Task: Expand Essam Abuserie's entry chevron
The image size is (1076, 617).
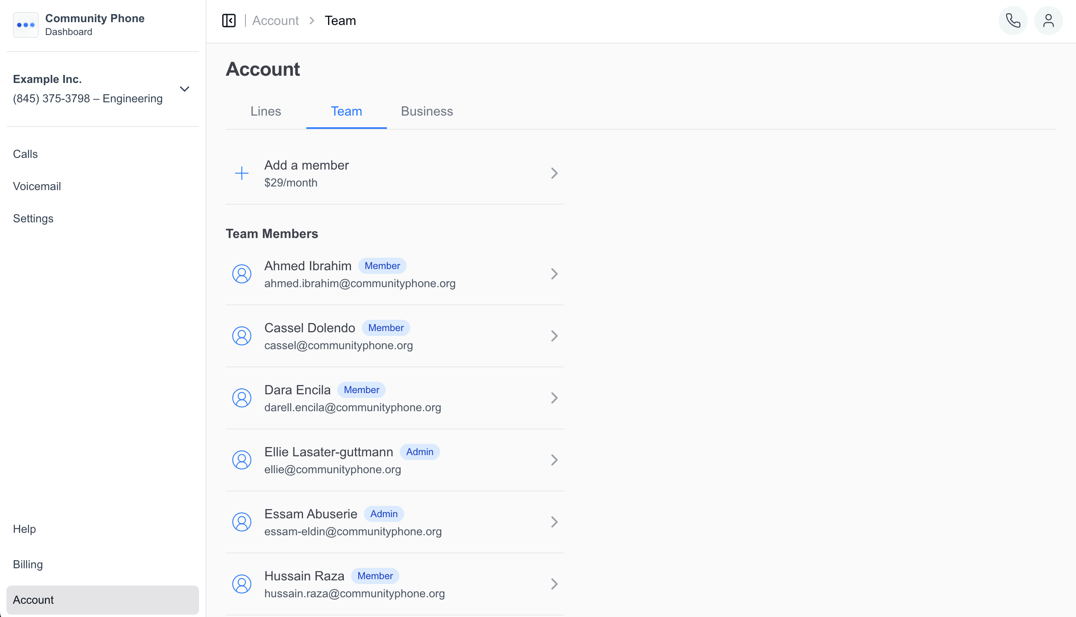Action: click(555, 522)
